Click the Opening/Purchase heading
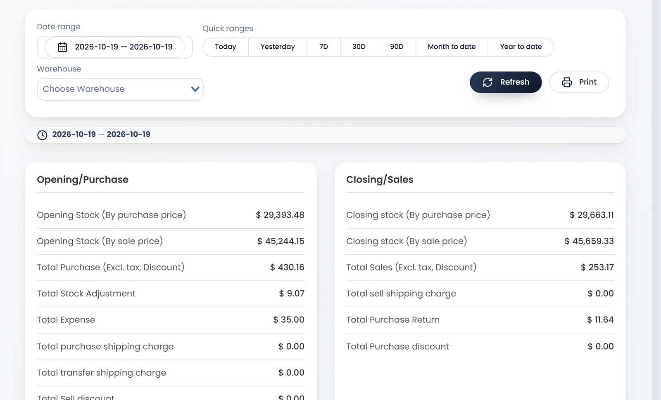 pyautogui.click(x=83, y=180)
